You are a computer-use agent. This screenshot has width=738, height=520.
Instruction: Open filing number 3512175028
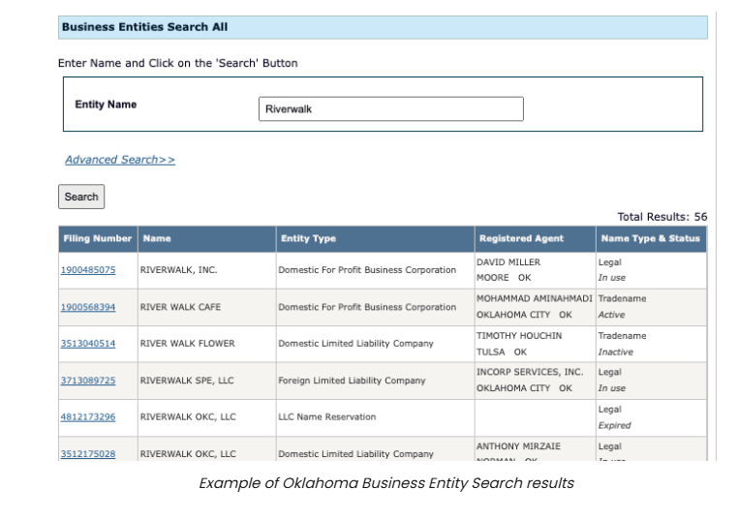[x=88, y=453]
